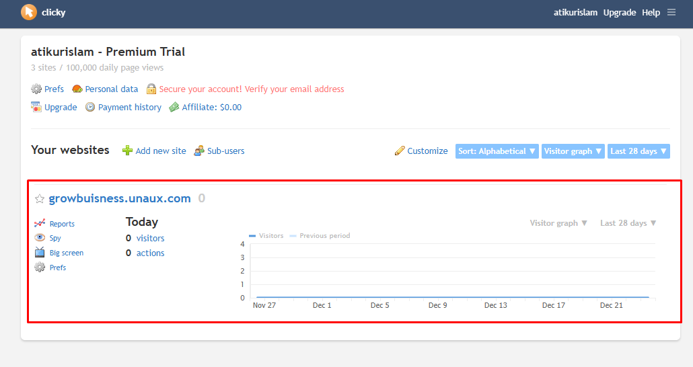The image size is (693, 367).
Task: Open the Affiliate: $0.00 link
Action: point(212,107)
